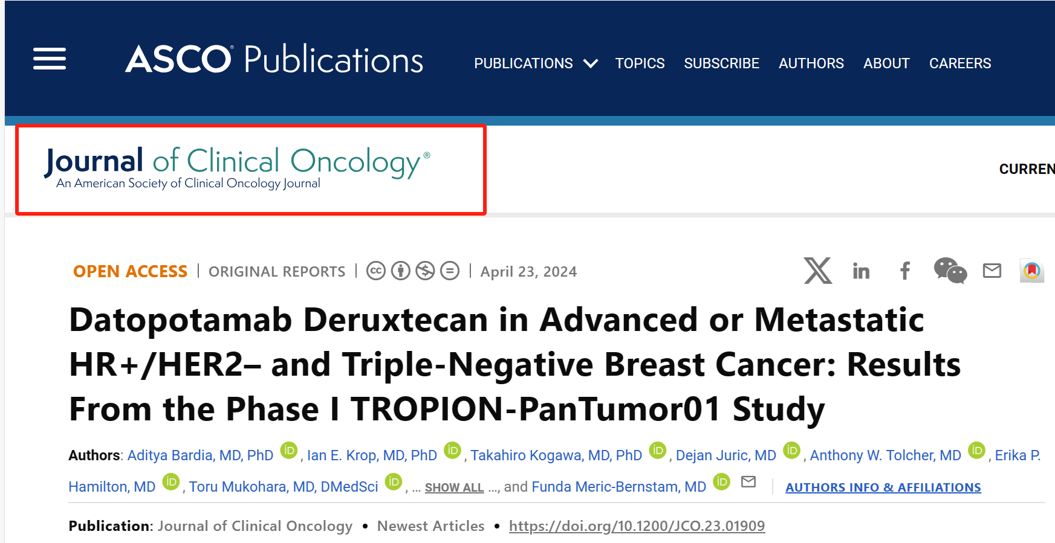This screenshot has height=543, width=1055.
Task: Share article via WeChat
Action: tap(950, 271)
